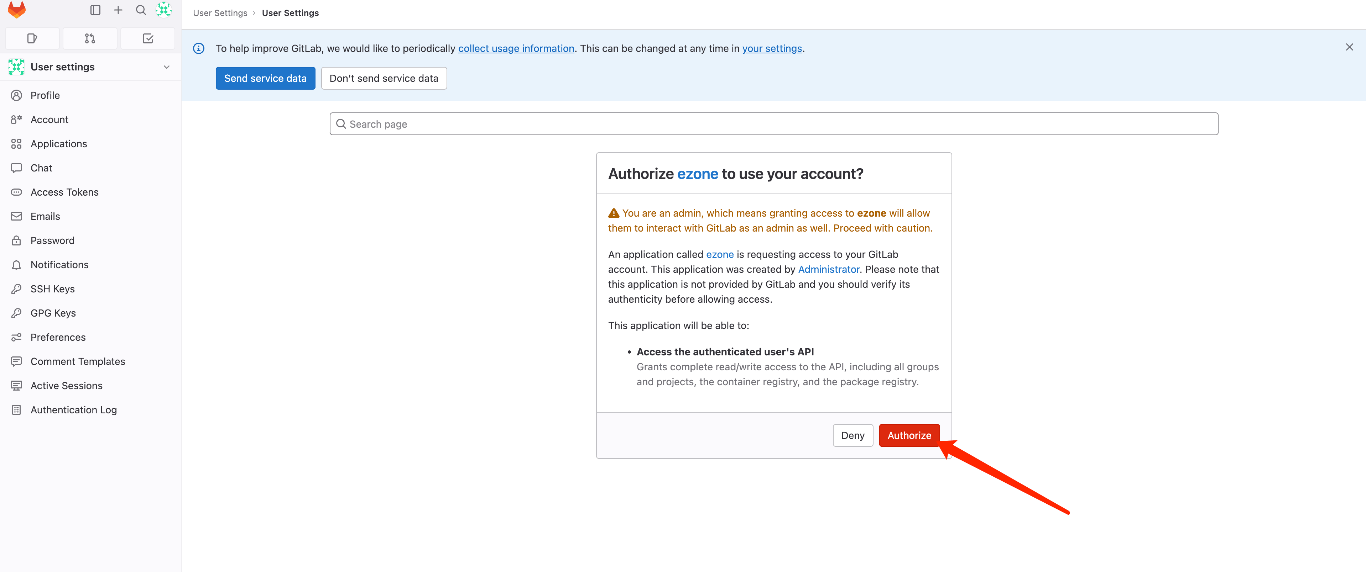Open assigned issues shortcut icon
Screen dimensions: 1366x572
pos(32,39)
